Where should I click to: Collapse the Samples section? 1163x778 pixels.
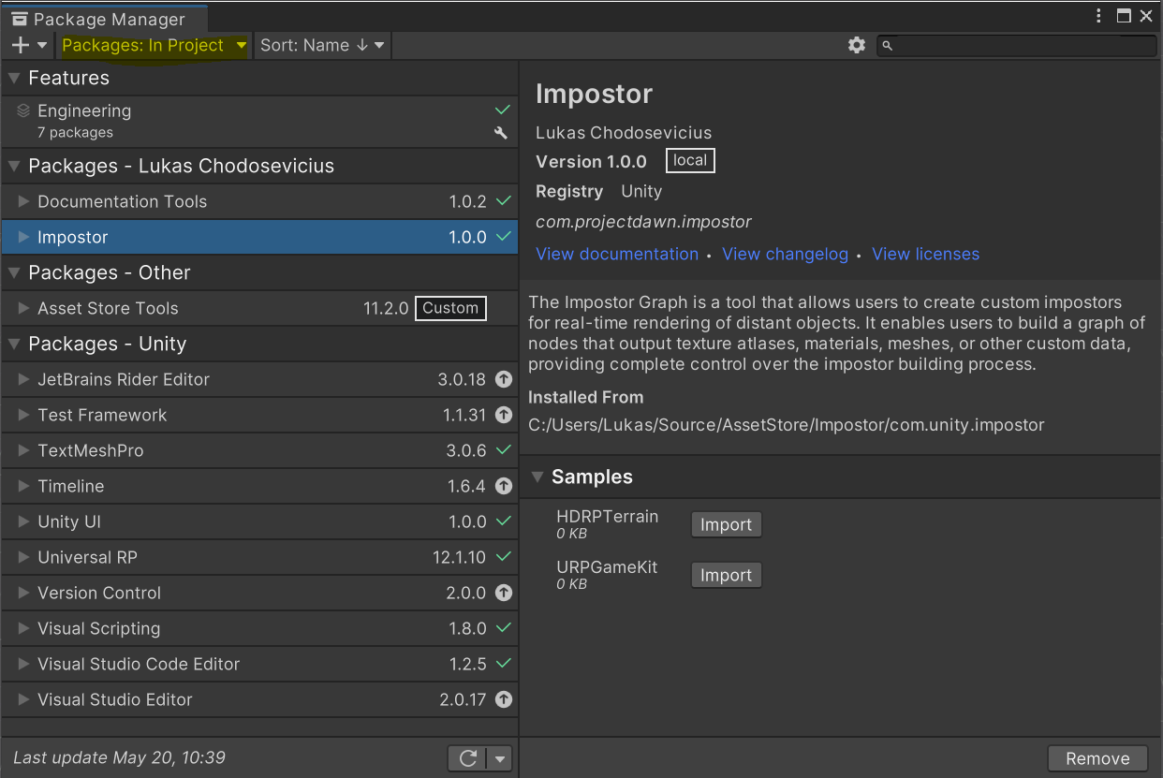[537, 477]
